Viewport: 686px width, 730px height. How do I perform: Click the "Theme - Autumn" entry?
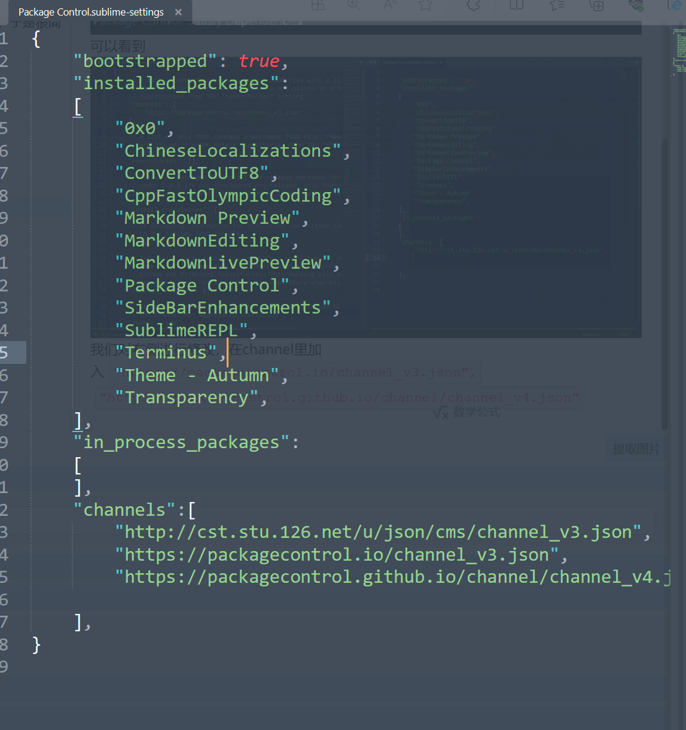click(x=197, y=375)
